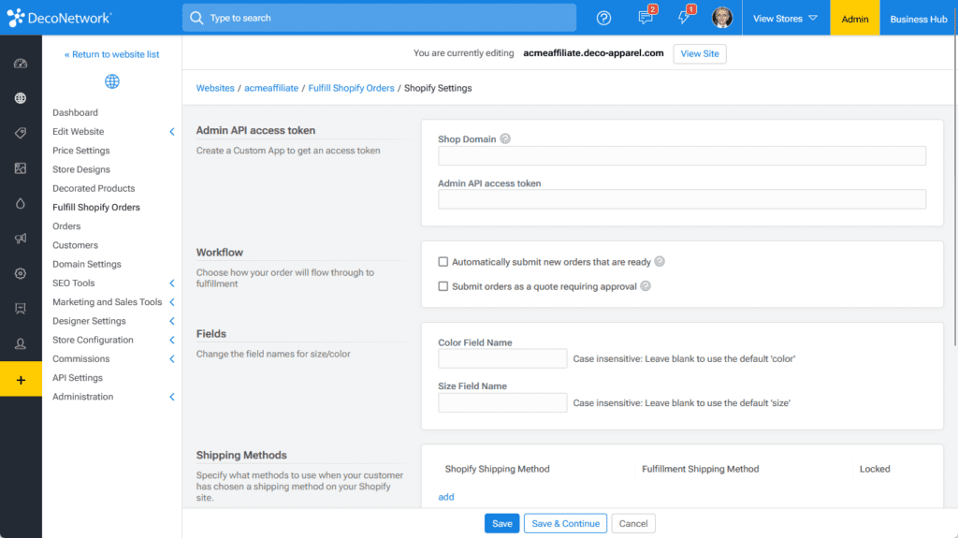
Task: Open the messages icon with badge 2
Action: (x=646, y=17)
